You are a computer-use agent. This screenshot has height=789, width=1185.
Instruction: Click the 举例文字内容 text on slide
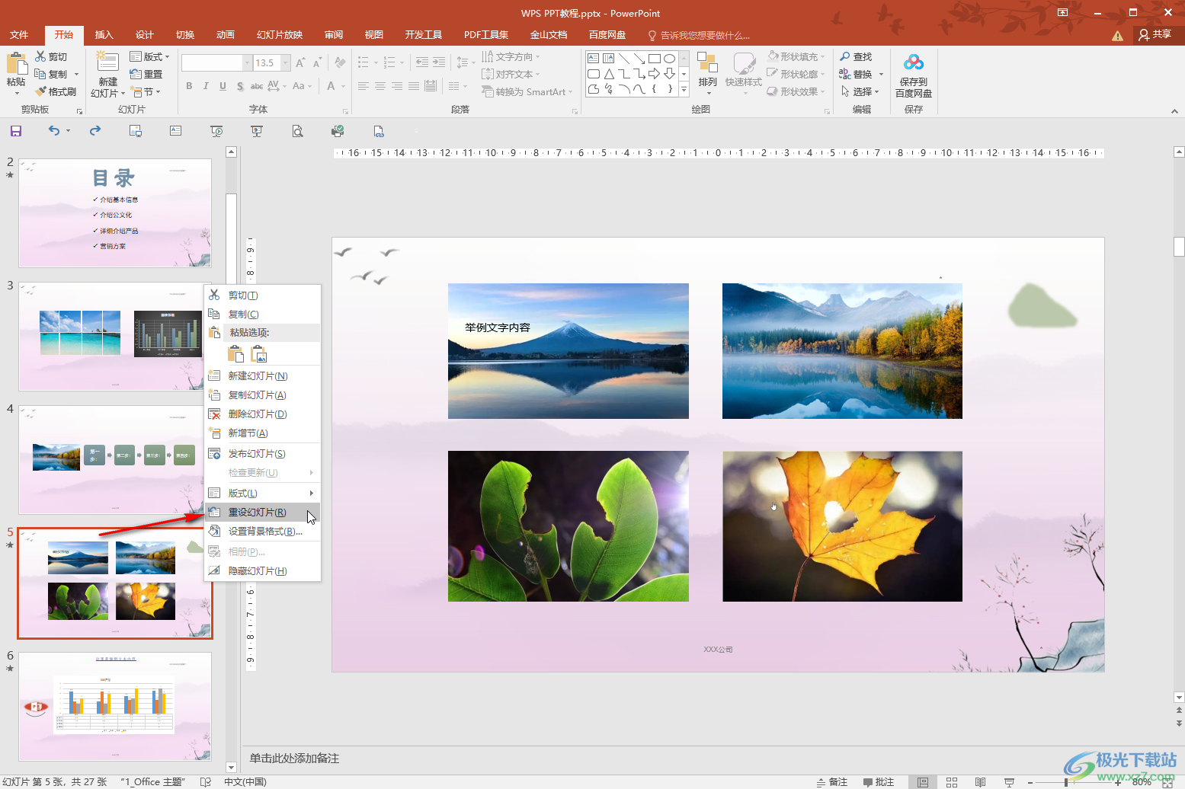coord(498,327)
